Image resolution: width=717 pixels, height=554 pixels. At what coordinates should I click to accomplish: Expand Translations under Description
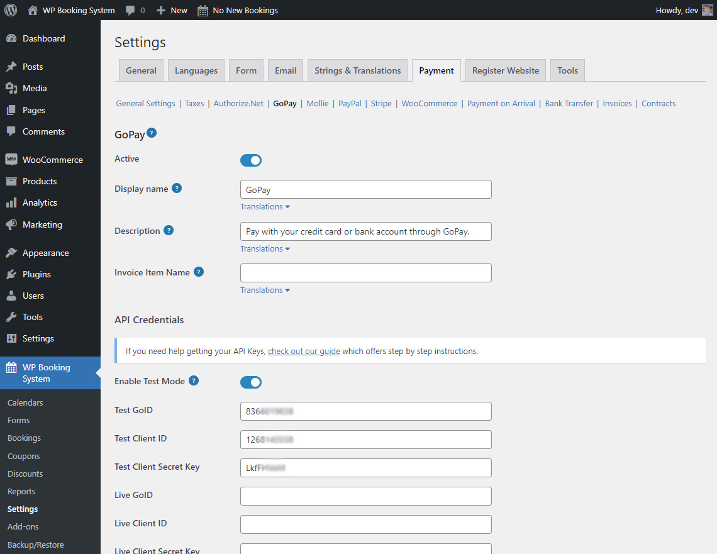tap(265, 248)
